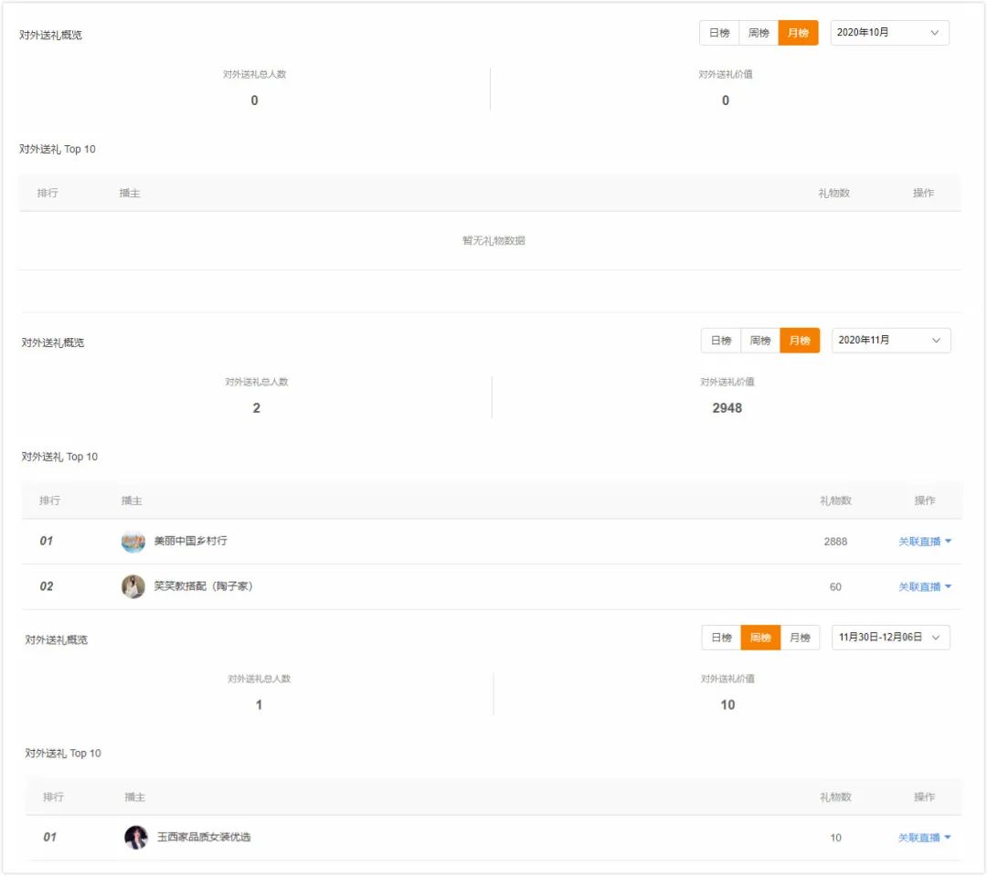Click the avatar of 笑笑教搭配（陶子家）
987x876 pixels.
(x=133, y=586)
